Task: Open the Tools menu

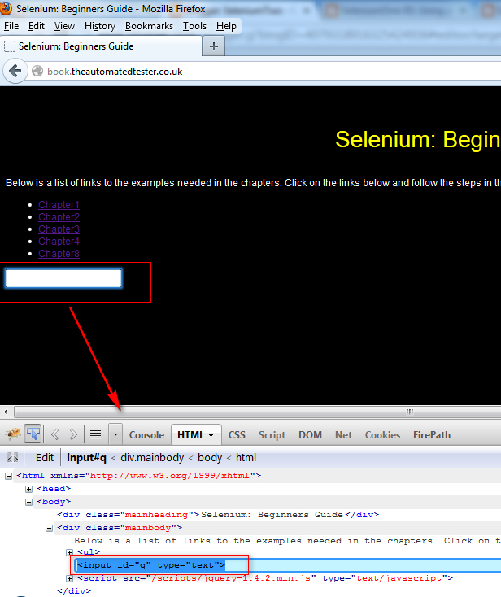Action: pyautogui.click(x=194, y=26)
